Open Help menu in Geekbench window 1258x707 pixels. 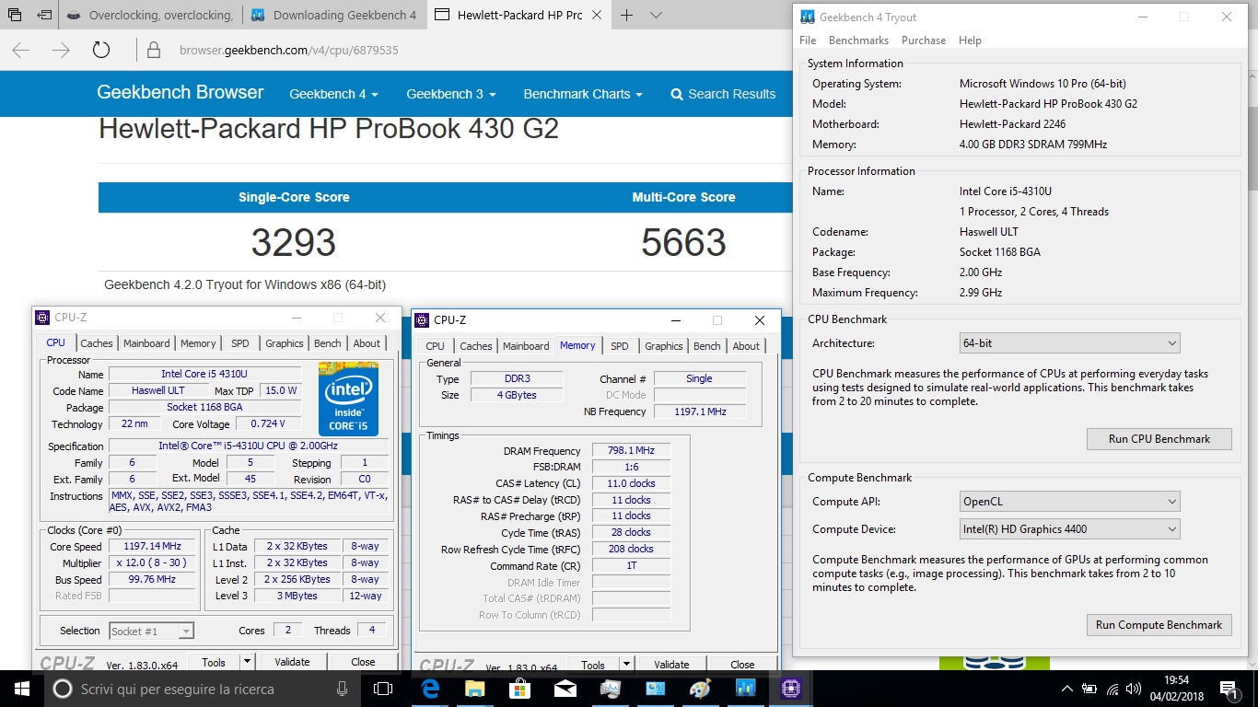pos(970,41)
